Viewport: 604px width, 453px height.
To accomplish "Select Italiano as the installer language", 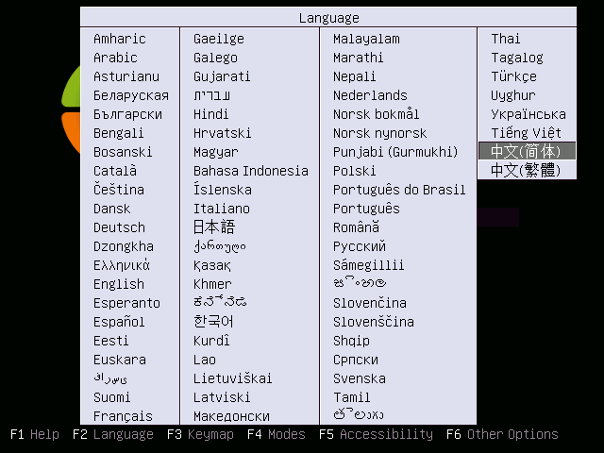I will click(x=222, y=209).
